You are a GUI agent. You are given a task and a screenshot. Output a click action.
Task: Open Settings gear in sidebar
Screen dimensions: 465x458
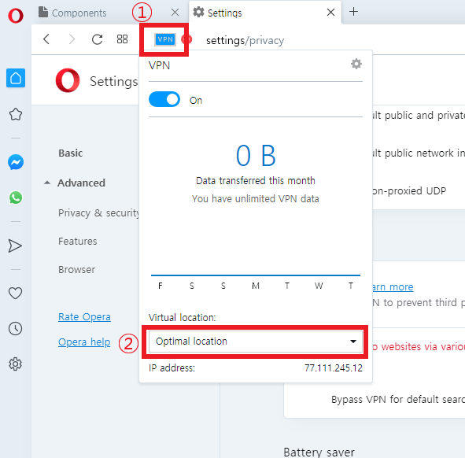click(x=15, y=364)
